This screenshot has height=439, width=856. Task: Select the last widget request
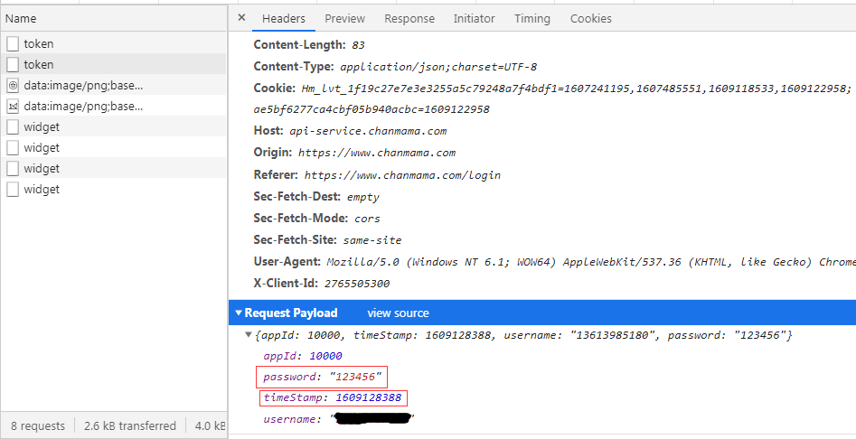coord(114,189)
